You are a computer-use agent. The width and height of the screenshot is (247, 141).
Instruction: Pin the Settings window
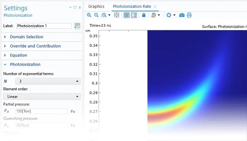tap(79, 7)
